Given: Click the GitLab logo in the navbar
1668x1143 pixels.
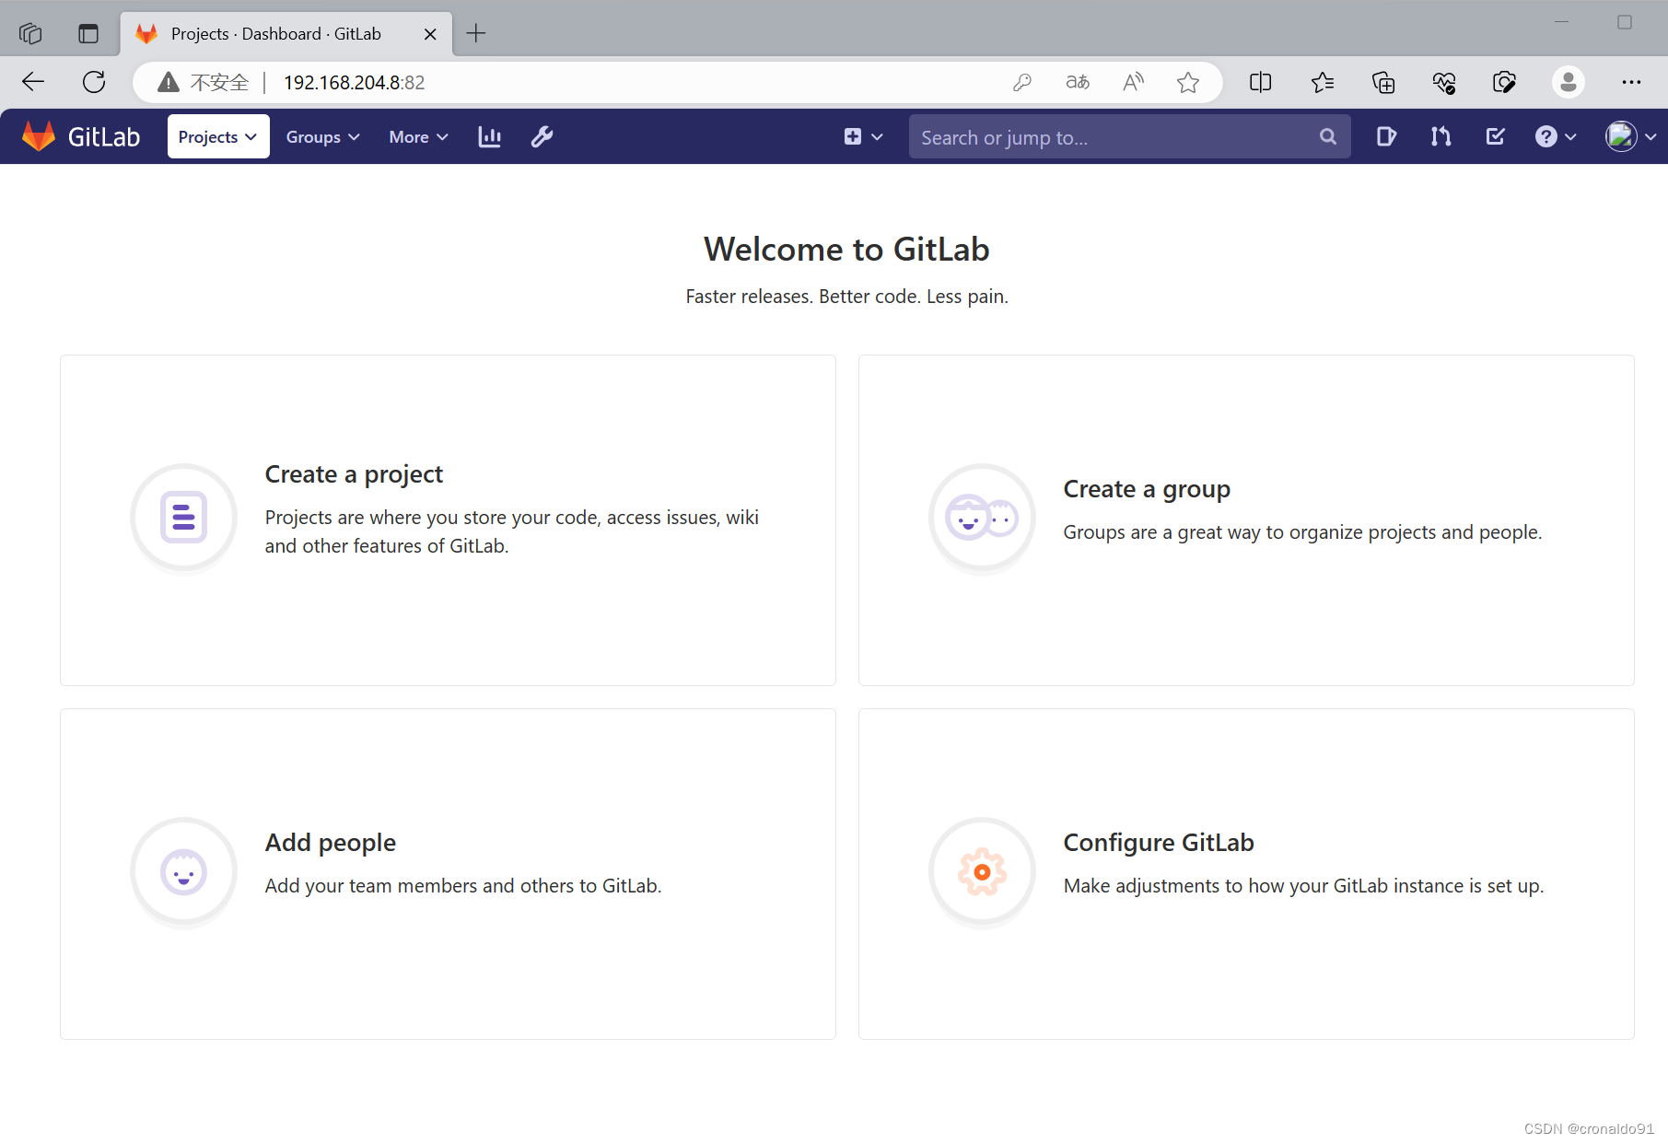Looking at the screenshot, I should [81, 136].
